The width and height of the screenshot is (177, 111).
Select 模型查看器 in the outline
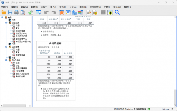[x=20, y=55]
